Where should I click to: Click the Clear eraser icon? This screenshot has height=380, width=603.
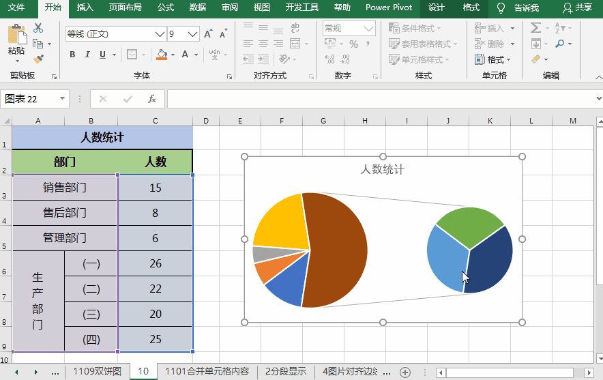[x=536, y=59]
